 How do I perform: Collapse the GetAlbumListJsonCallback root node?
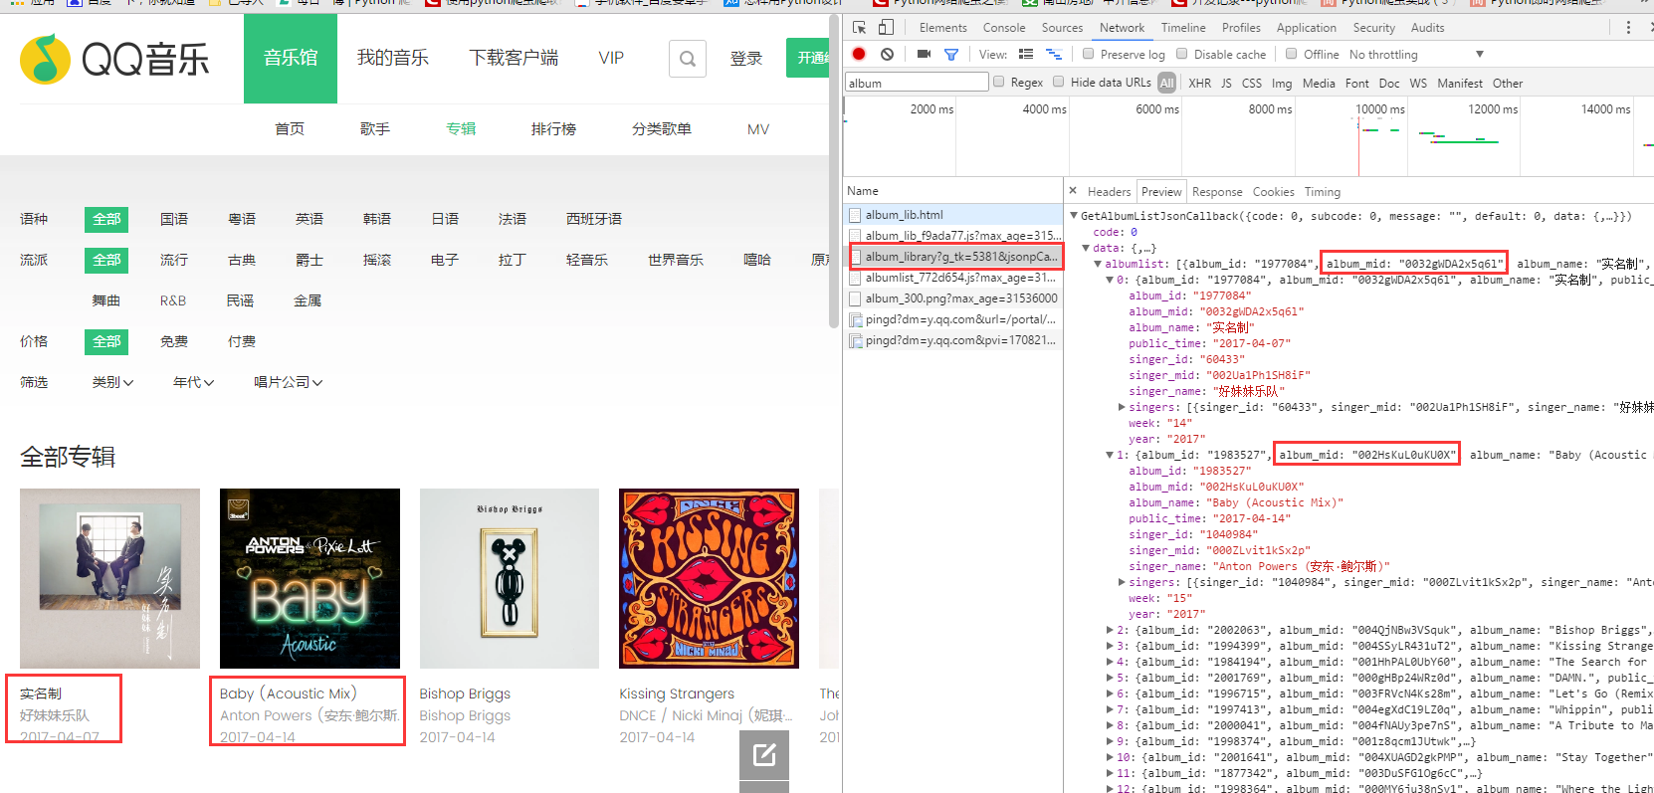point(1074,216)
